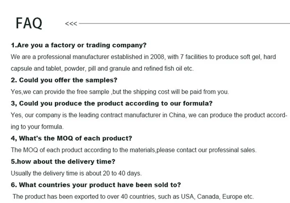
Task: Open the countries sold to question
Action: tap(96, 185)
